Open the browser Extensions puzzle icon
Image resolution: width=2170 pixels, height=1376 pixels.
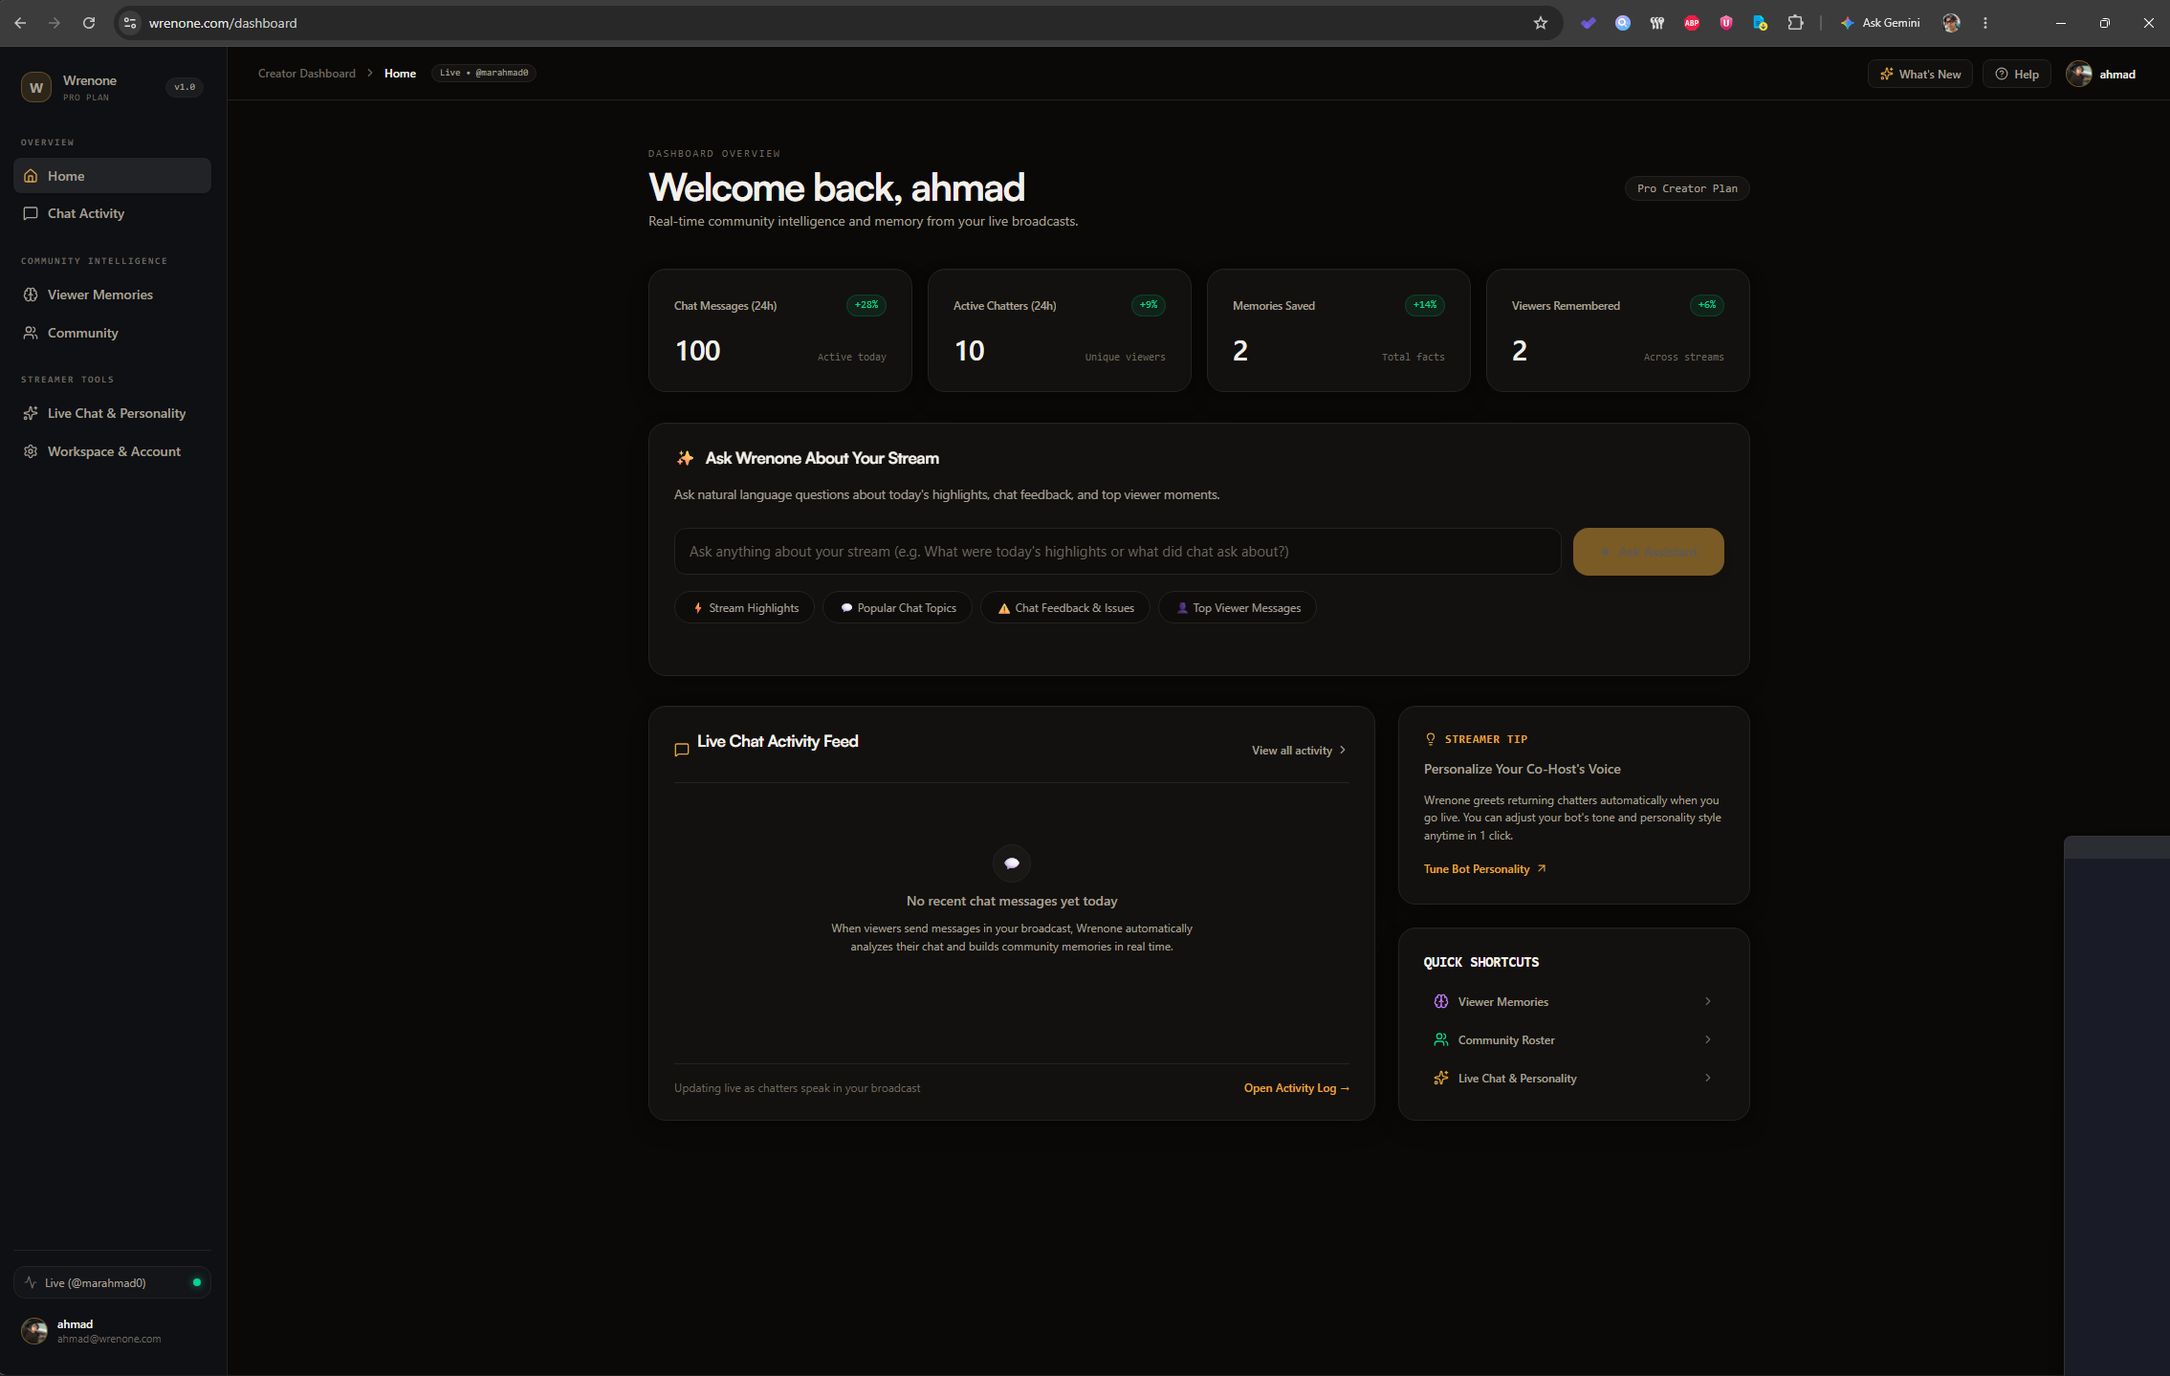[1795, 23]
